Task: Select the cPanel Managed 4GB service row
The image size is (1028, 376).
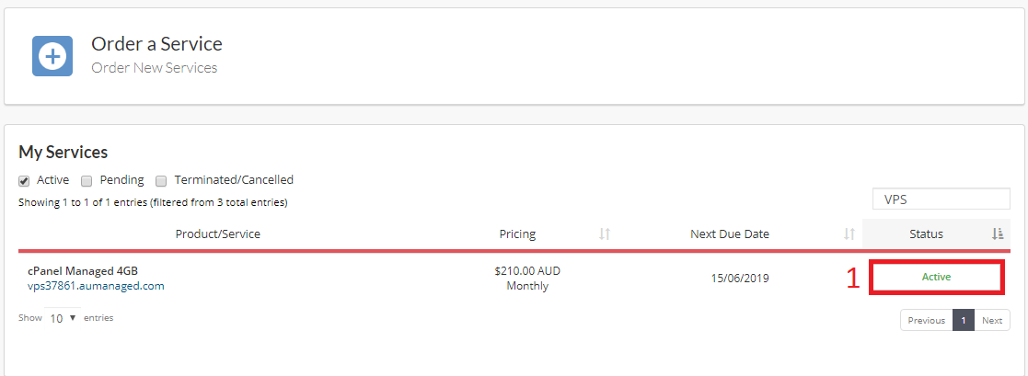Action: pos(514,278)
